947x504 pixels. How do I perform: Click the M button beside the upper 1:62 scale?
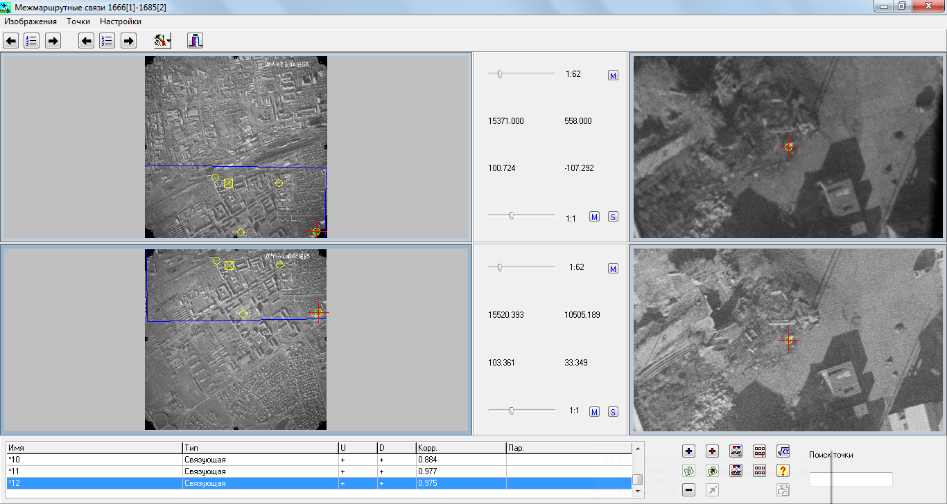click(613, 75)
